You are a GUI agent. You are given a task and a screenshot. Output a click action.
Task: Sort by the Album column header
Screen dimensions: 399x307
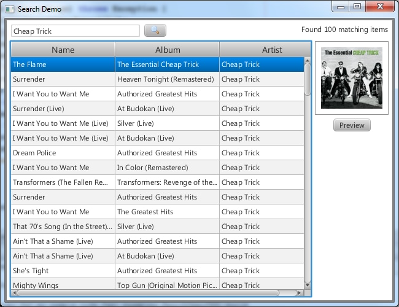point(168,49)
